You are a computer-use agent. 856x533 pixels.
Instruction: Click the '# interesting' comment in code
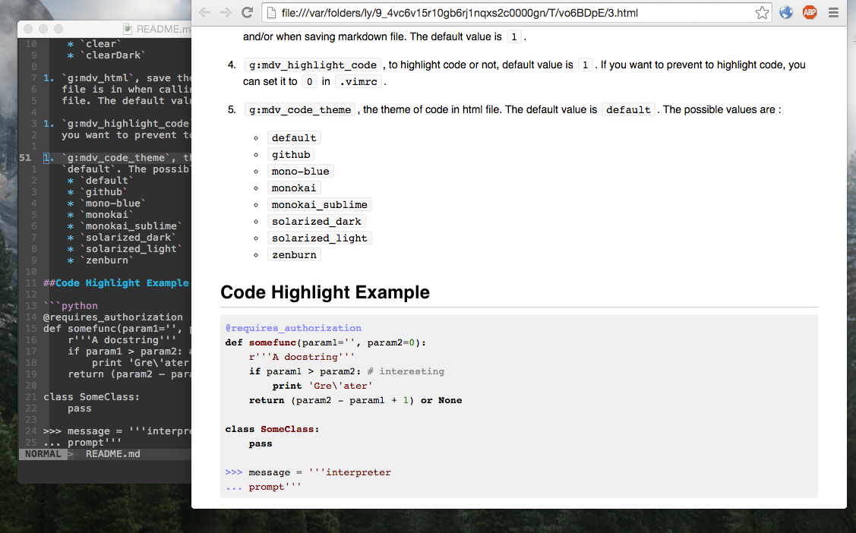pos(406,371)
